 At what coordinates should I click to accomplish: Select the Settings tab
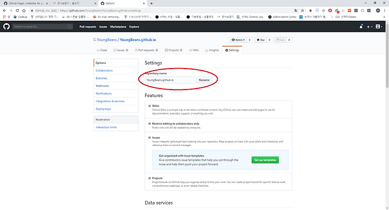[232, 50]
